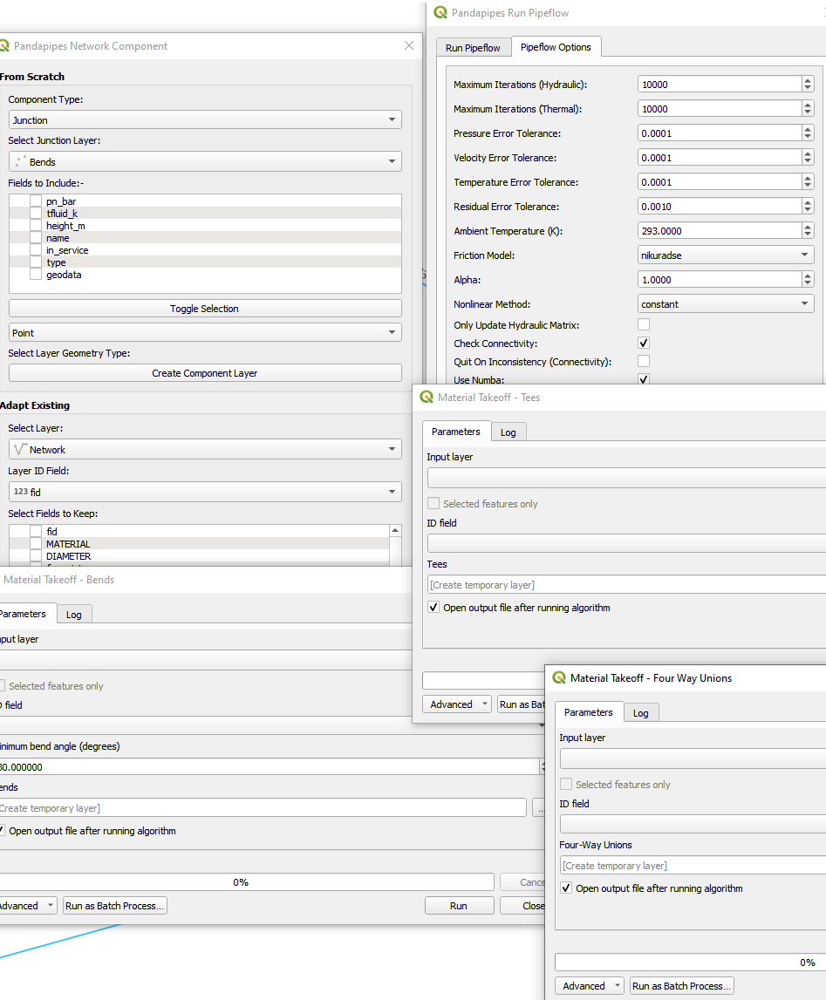Image resolution: width=826 pixels, height=1000 pixels.
Task: Click the Four Way Unions progress bar
Action: pyautogui.click(x=690, y=963)
